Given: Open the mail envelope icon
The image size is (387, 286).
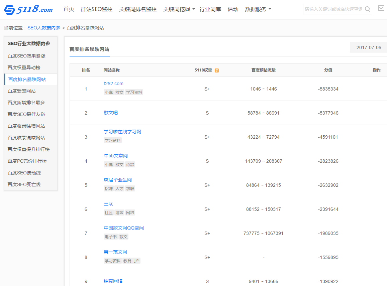Looking at the screenshot, I should pos(381,8).
